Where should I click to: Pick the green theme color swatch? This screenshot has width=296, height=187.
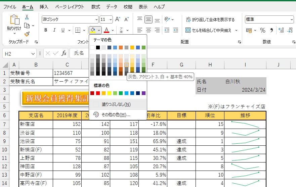coord(143,48)
